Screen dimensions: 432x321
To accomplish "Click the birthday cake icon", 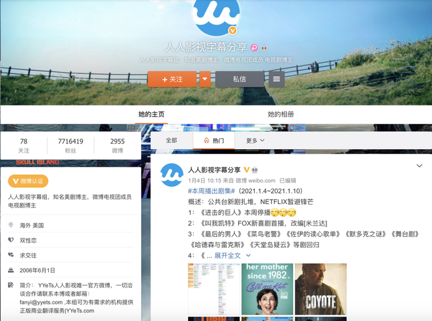I will pyautogui.click(x=10, y=270).
